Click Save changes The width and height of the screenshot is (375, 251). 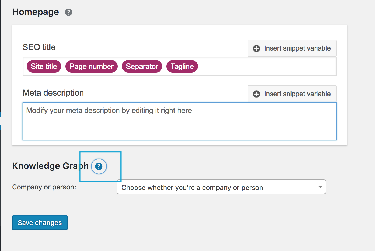(x=40, y=222)
